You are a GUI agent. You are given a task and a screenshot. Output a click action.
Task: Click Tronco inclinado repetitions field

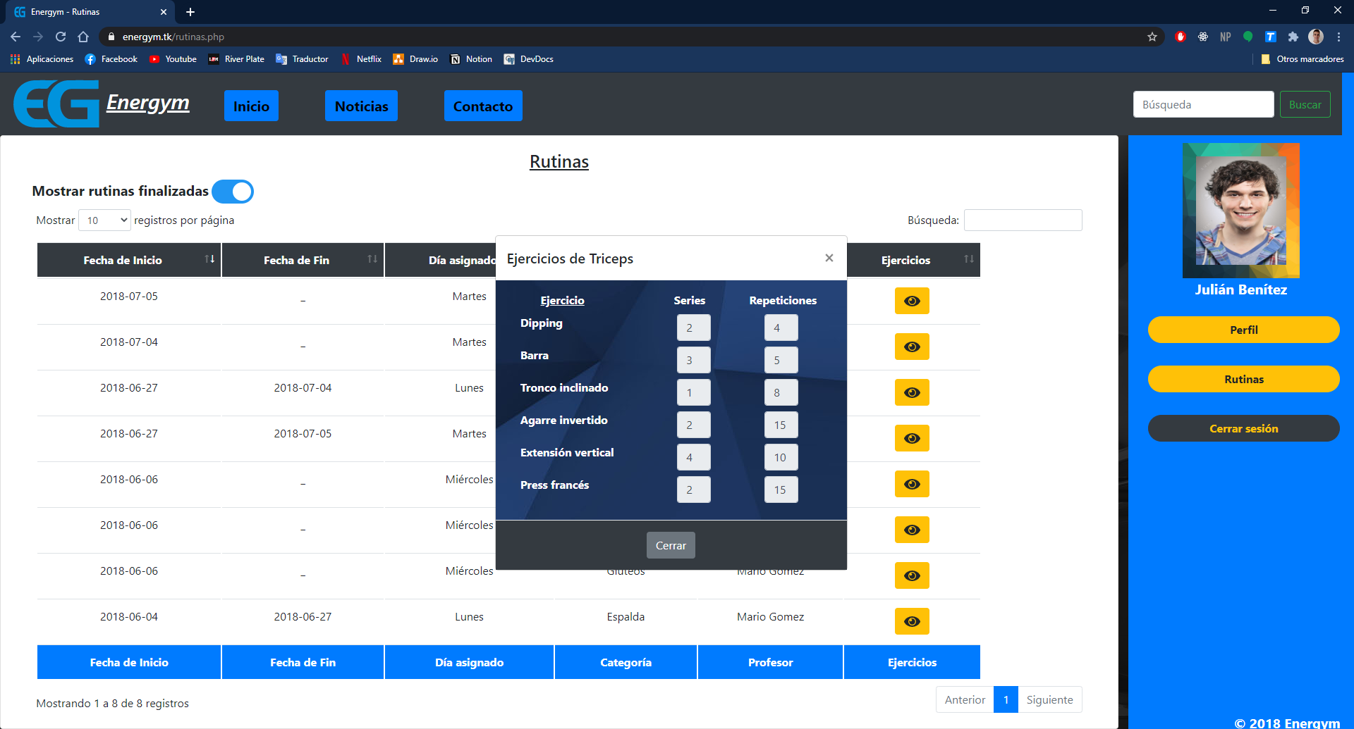(781, 392)
